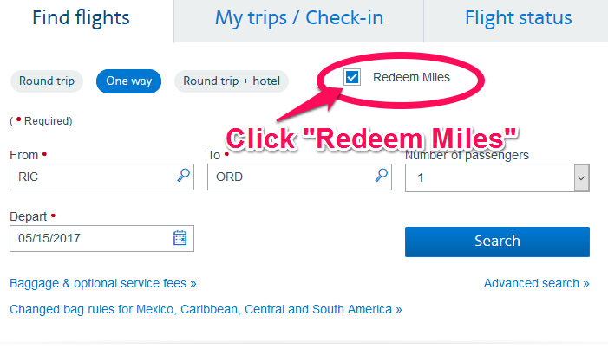Viewport: 608px width, 361px height.
Task: Open the My trips / Check-in tab
Action: [x=299, y=18]
